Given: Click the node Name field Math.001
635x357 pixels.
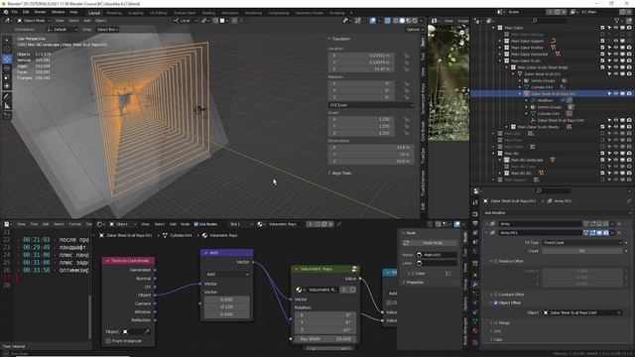Looking at the screenshot, I should tap(437, 255).
